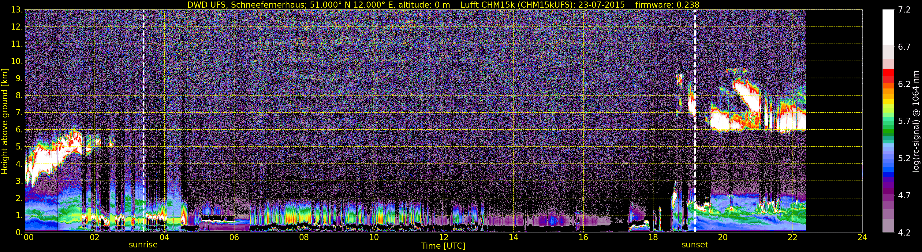Click the "12" time axis tick label

(443, 238)
